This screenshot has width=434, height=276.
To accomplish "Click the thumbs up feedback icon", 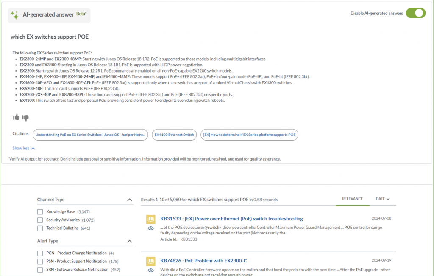I will (16, 117).
